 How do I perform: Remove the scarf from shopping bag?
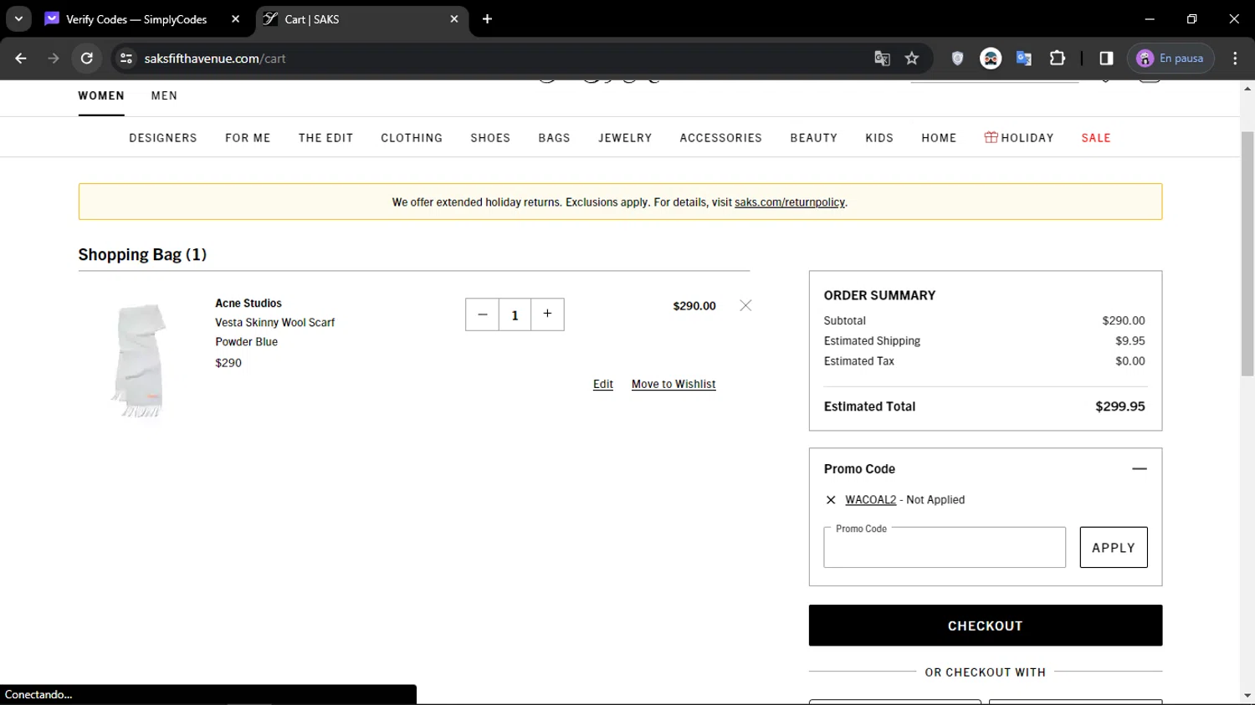(x=745, y=305)
